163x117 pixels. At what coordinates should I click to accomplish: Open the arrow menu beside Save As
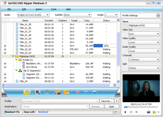(x=117, y=101)
